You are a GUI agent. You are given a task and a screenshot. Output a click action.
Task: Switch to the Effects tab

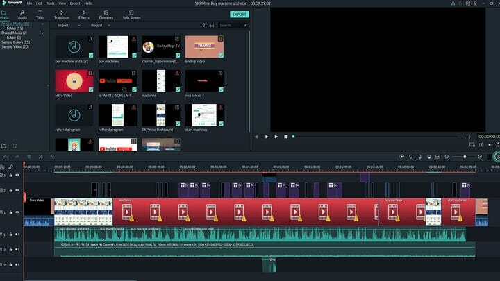point(84,15)
